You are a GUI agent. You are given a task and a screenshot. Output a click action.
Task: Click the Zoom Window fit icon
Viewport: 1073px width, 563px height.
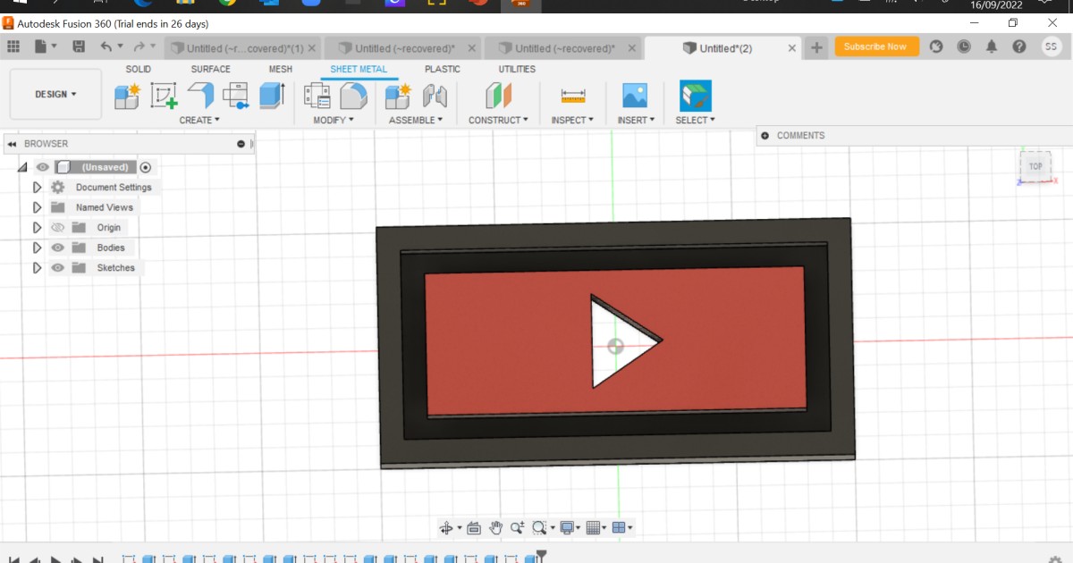click(x=539, y=528)
